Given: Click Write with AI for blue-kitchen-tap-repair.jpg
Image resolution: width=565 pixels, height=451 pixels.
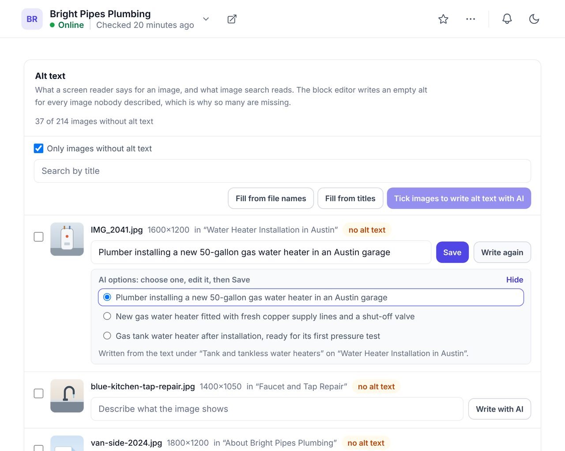Looking at the screenshot, I should tap(500, 409).
